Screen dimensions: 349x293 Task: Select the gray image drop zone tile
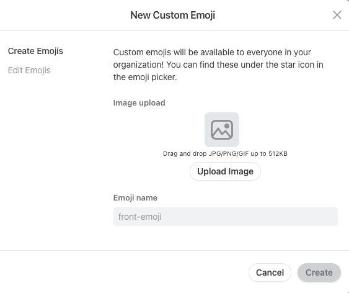[x=222, y=130]
